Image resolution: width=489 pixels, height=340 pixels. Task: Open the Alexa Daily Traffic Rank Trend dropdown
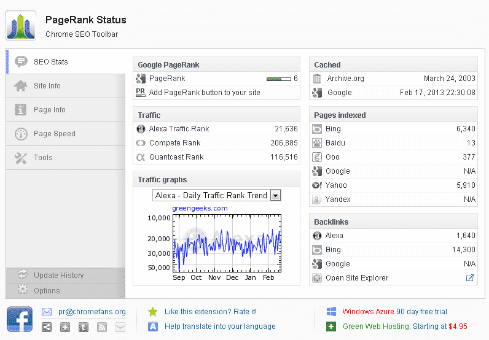point(216,195)
